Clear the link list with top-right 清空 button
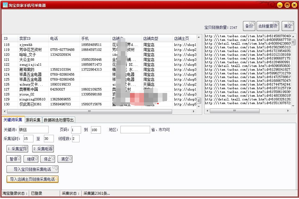The height and width of the screenshot is (199, 299). [x=288, y=26]
